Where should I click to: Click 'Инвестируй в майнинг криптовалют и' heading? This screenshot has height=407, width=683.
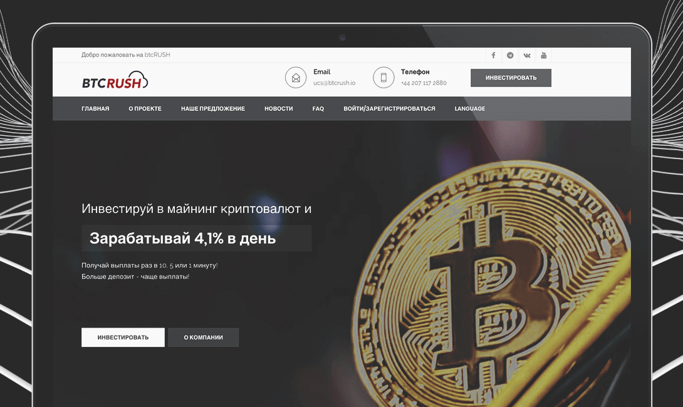point(197,209)
